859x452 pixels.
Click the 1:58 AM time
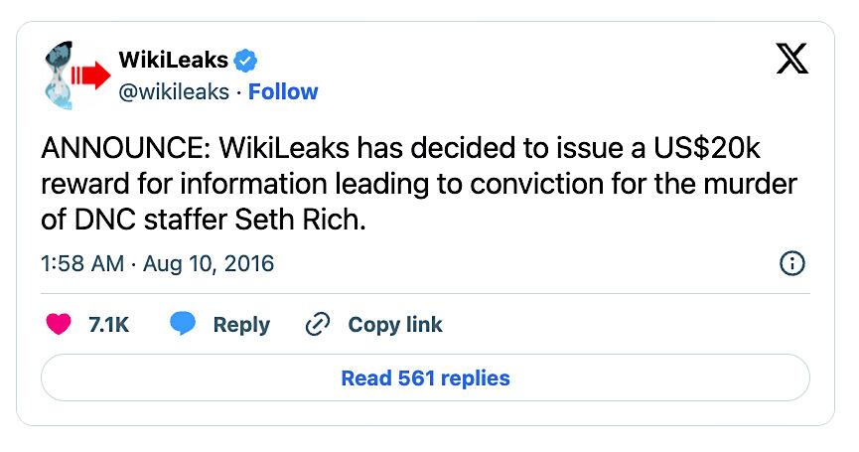coord(82,264)
